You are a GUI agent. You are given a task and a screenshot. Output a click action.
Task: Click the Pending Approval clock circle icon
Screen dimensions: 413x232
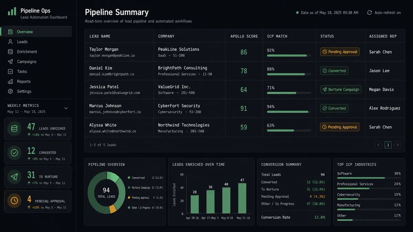coord(14,201)
